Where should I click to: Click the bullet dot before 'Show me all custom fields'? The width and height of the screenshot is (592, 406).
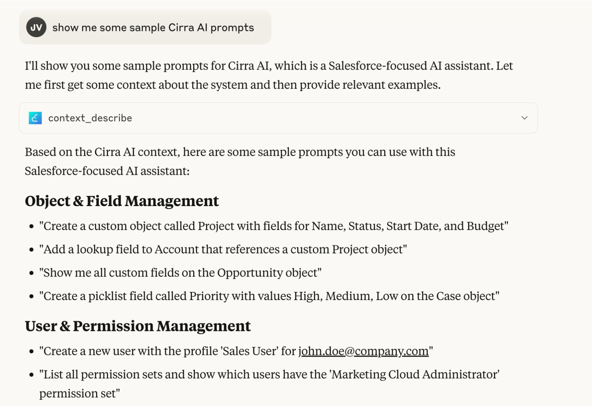32,273
